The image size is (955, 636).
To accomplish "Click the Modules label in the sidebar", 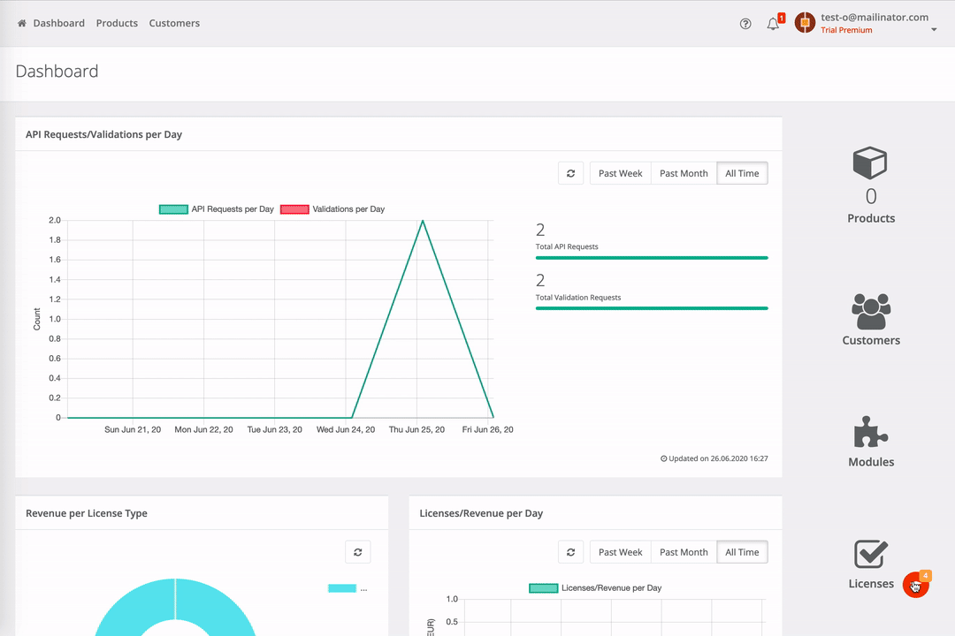I will click(x=871, y=462).
